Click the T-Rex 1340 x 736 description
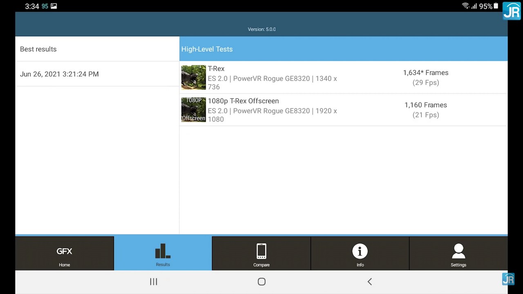 point(272,82)
